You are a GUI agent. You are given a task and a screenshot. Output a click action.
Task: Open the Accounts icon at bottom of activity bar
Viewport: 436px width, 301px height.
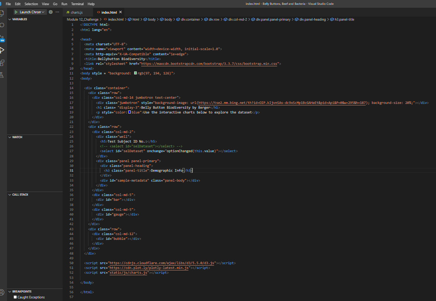click(x=2, y=292)
